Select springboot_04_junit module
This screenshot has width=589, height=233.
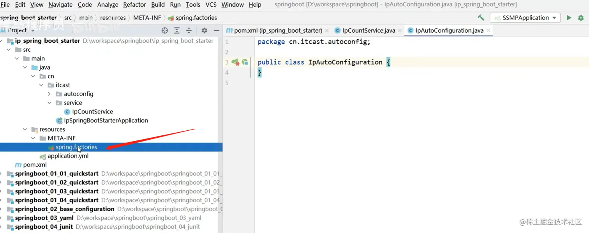pos(44,227)
